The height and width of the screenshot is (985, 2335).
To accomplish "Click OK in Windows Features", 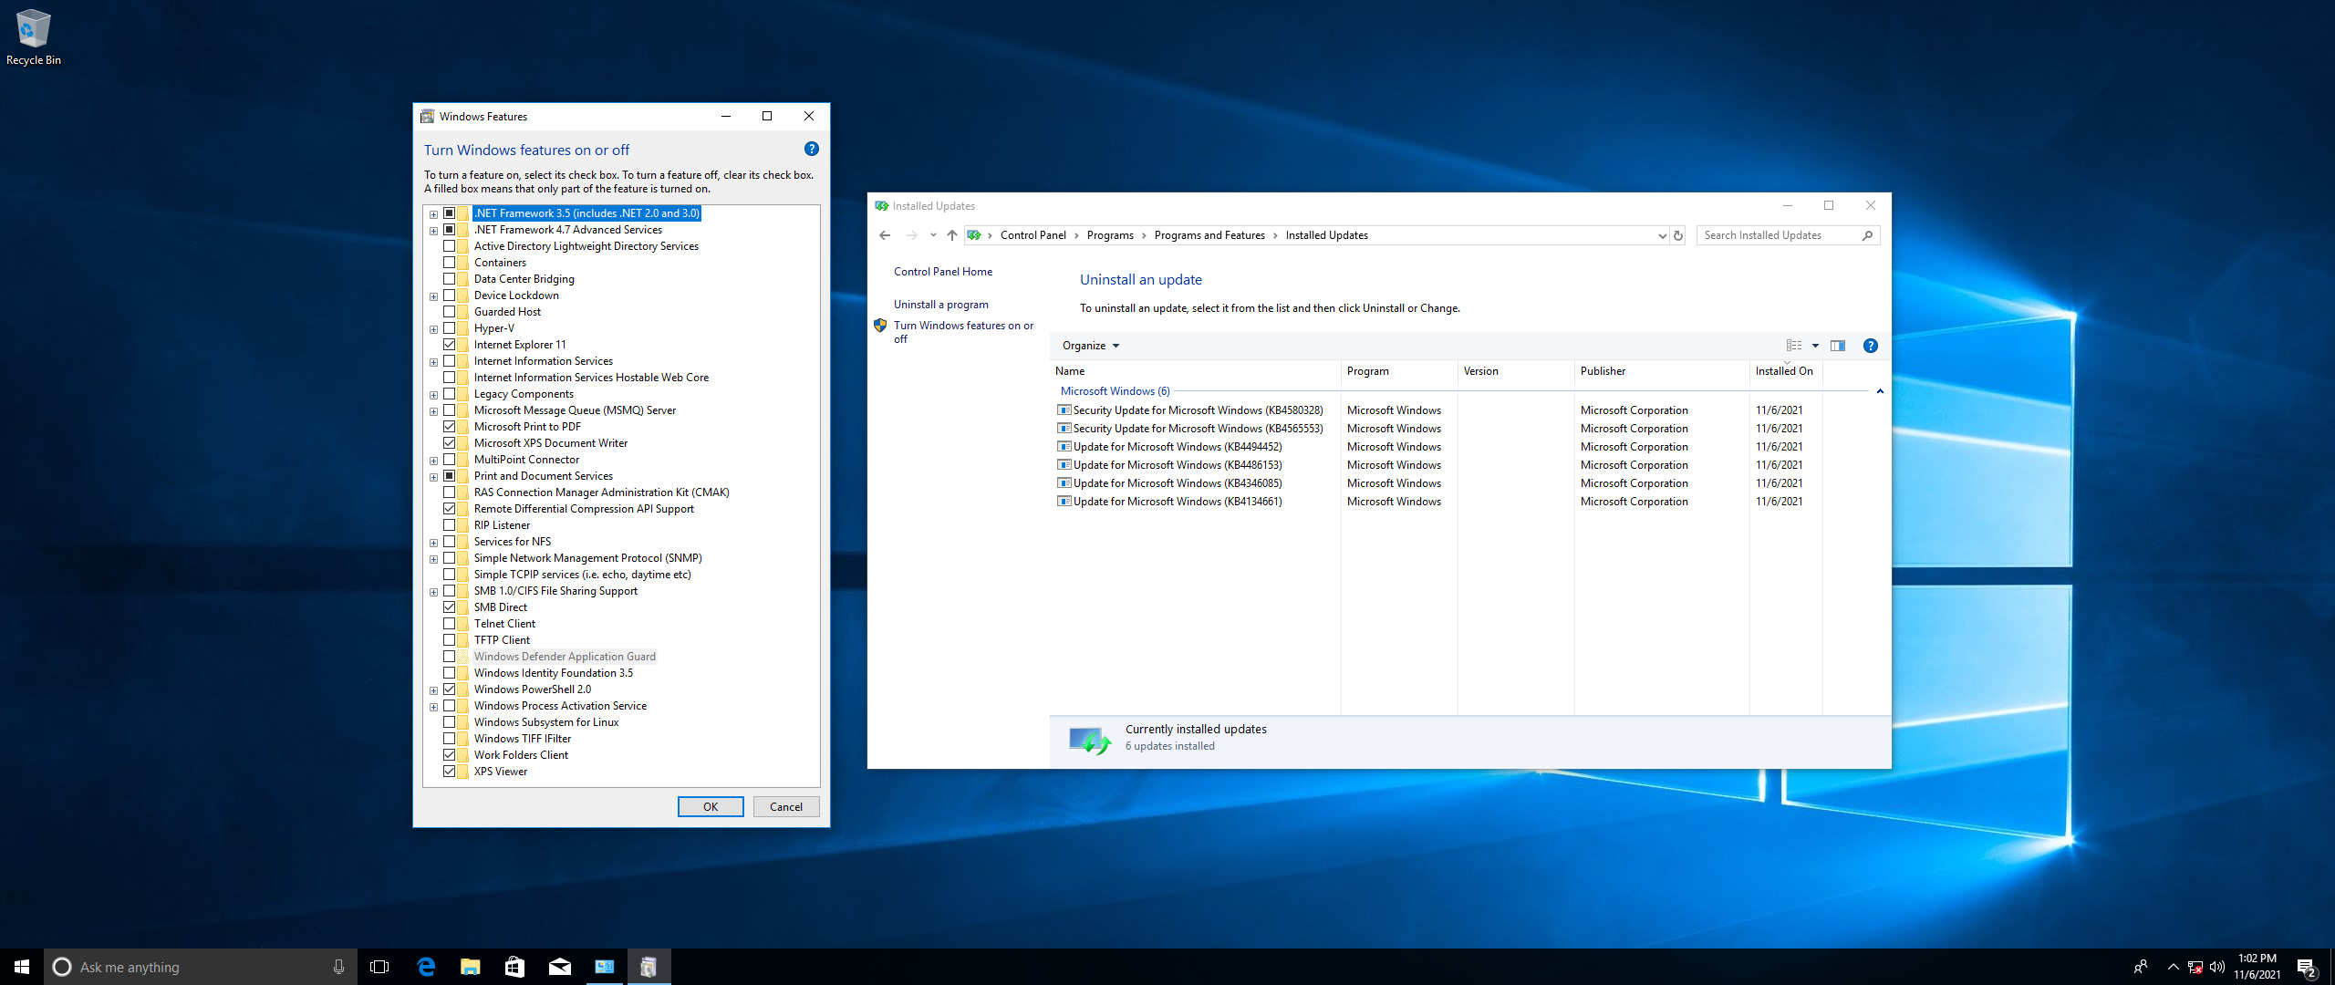I will pos(711,807).
